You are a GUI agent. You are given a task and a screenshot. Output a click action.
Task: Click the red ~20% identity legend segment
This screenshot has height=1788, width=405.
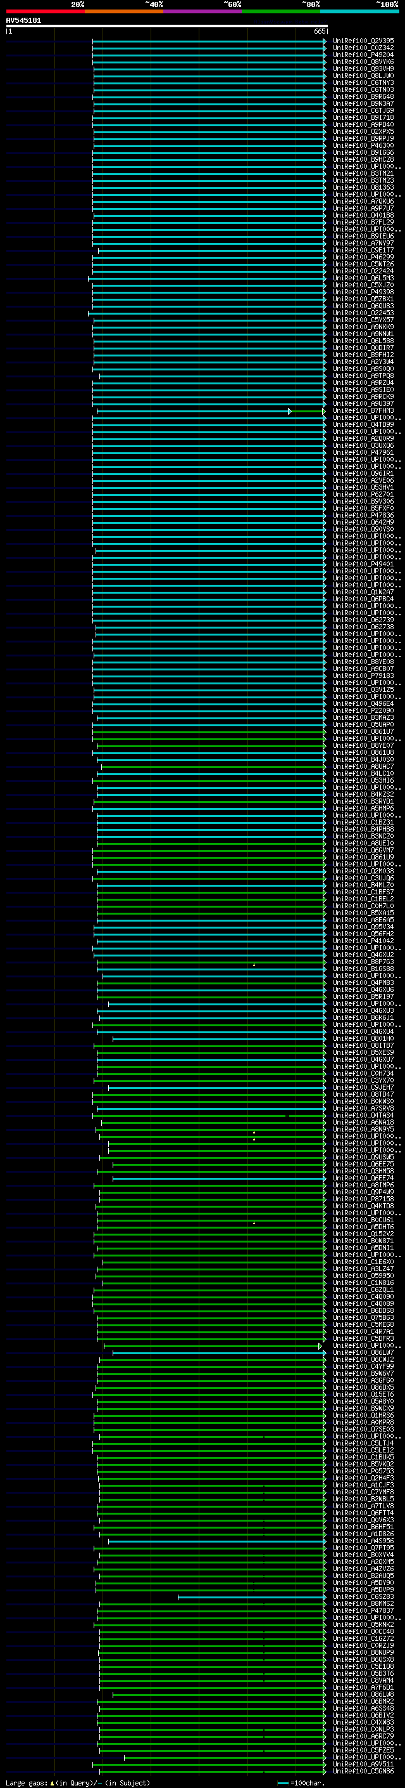click(46, 11)
